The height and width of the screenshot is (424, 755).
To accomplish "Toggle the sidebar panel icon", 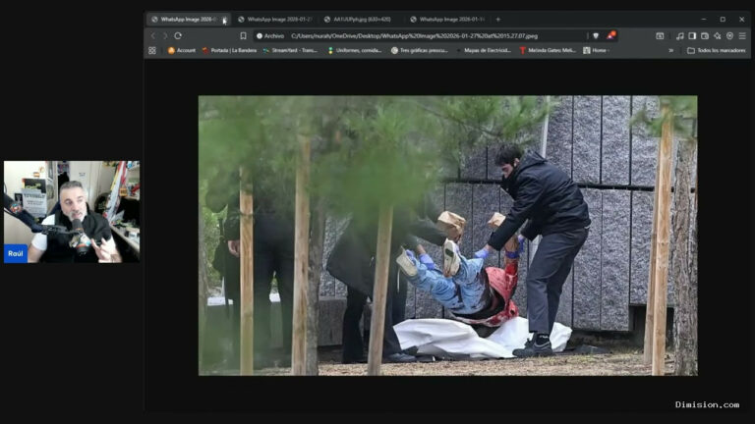I will coord(692,36).
